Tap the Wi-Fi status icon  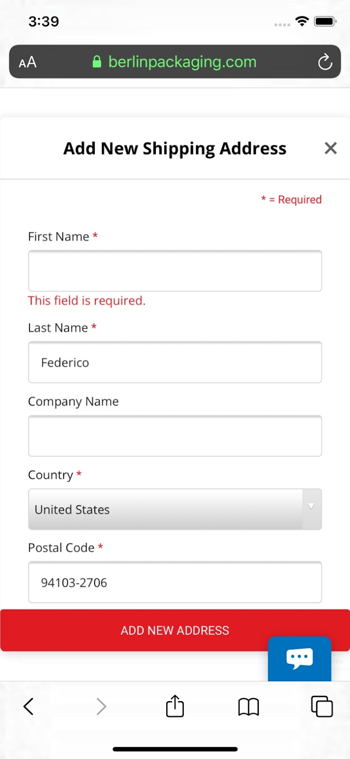(x=302, y=21)
